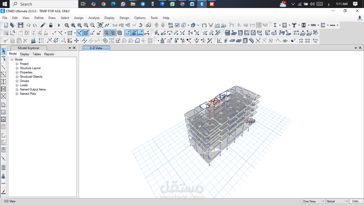The height and width of the screenshot is (205, 364).
Task: Click the Save model floppy icon
Action: [21, 25]
